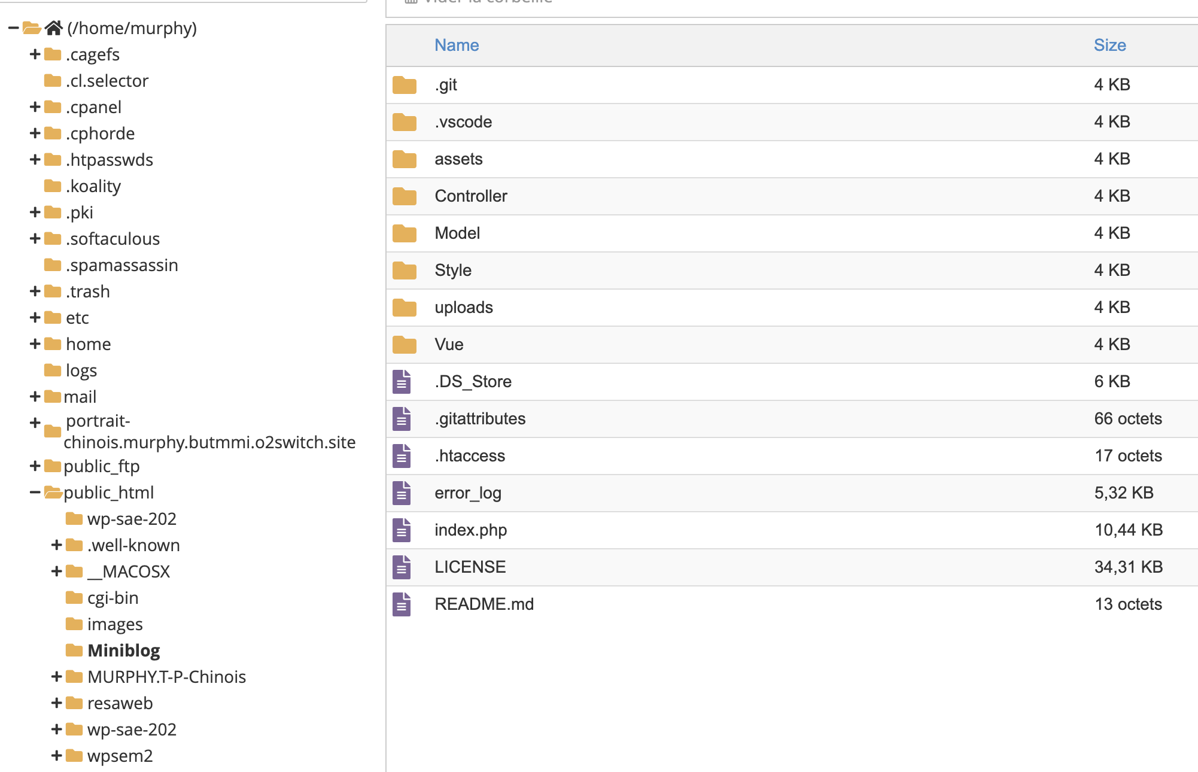Expand the MURPHY.T-P-Chinois folder
Screen dimensions: 1198x772
tap(56, 677)
